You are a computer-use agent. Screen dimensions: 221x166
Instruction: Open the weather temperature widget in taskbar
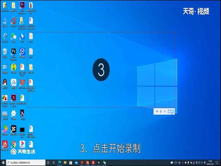pyautogui.click(x=176, y=163)
